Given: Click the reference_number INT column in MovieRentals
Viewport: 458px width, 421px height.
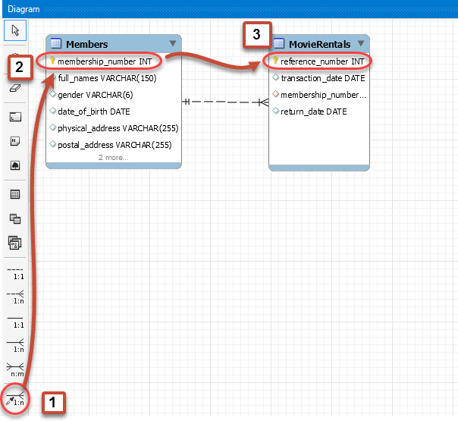Looking at the screenshot, I should pos(322,61).
